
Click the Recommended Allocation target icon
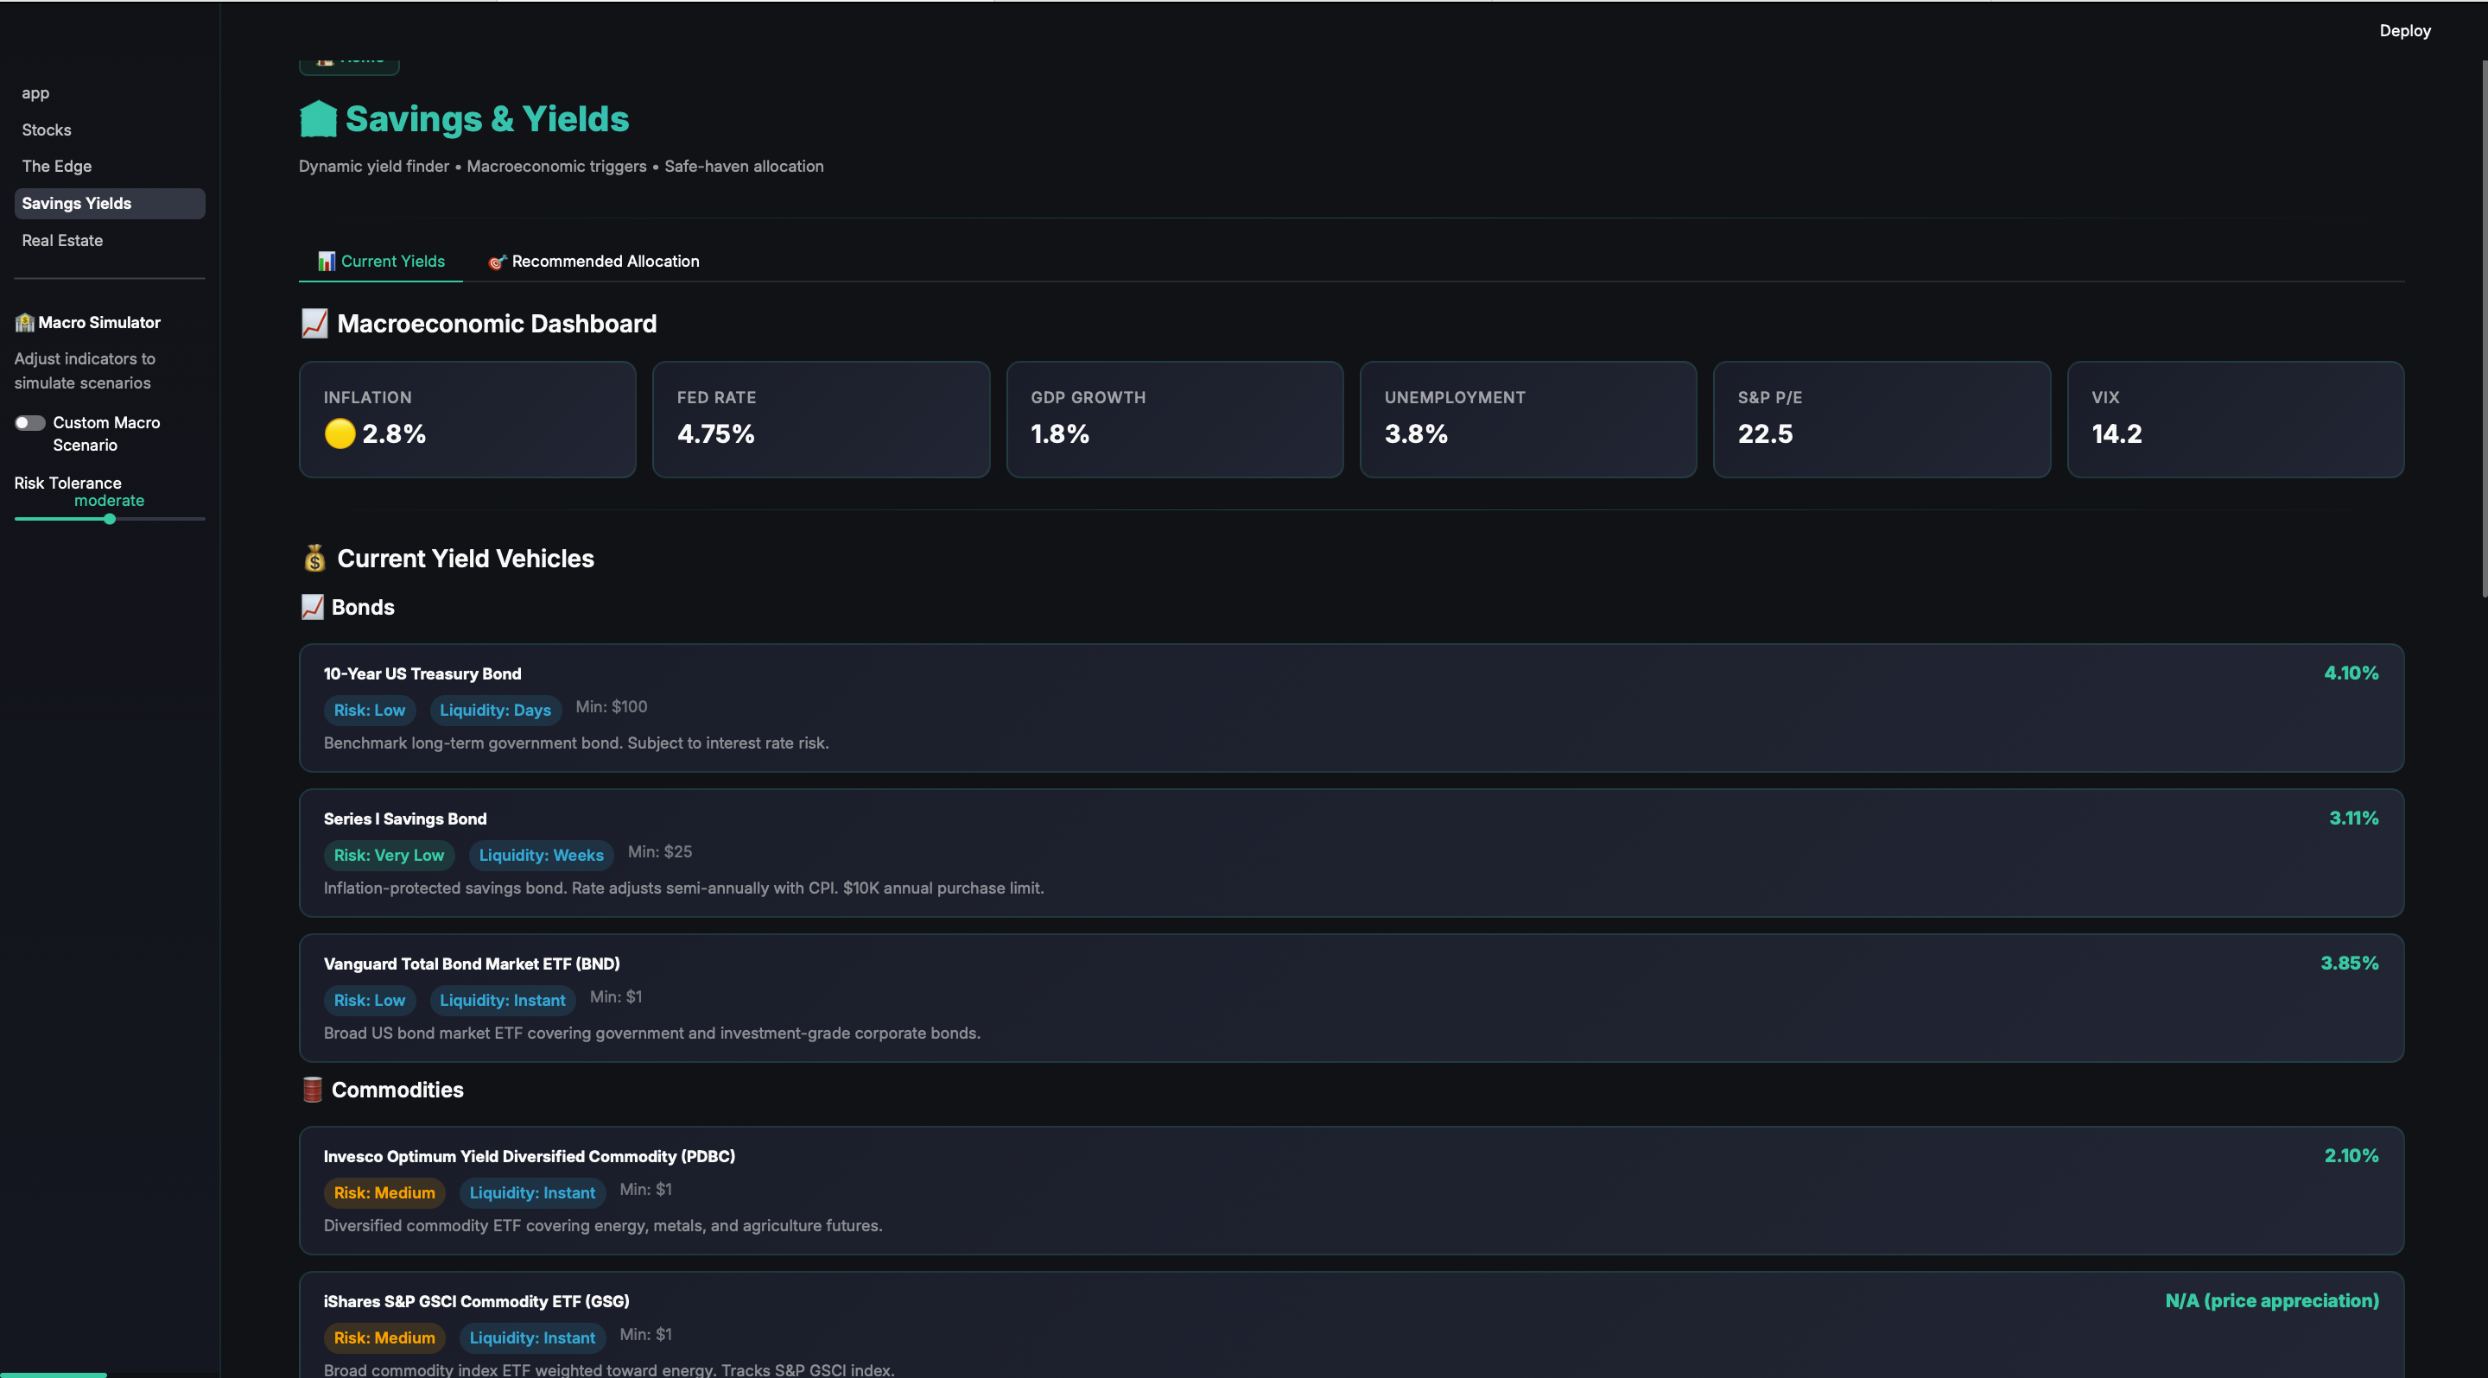497,262
